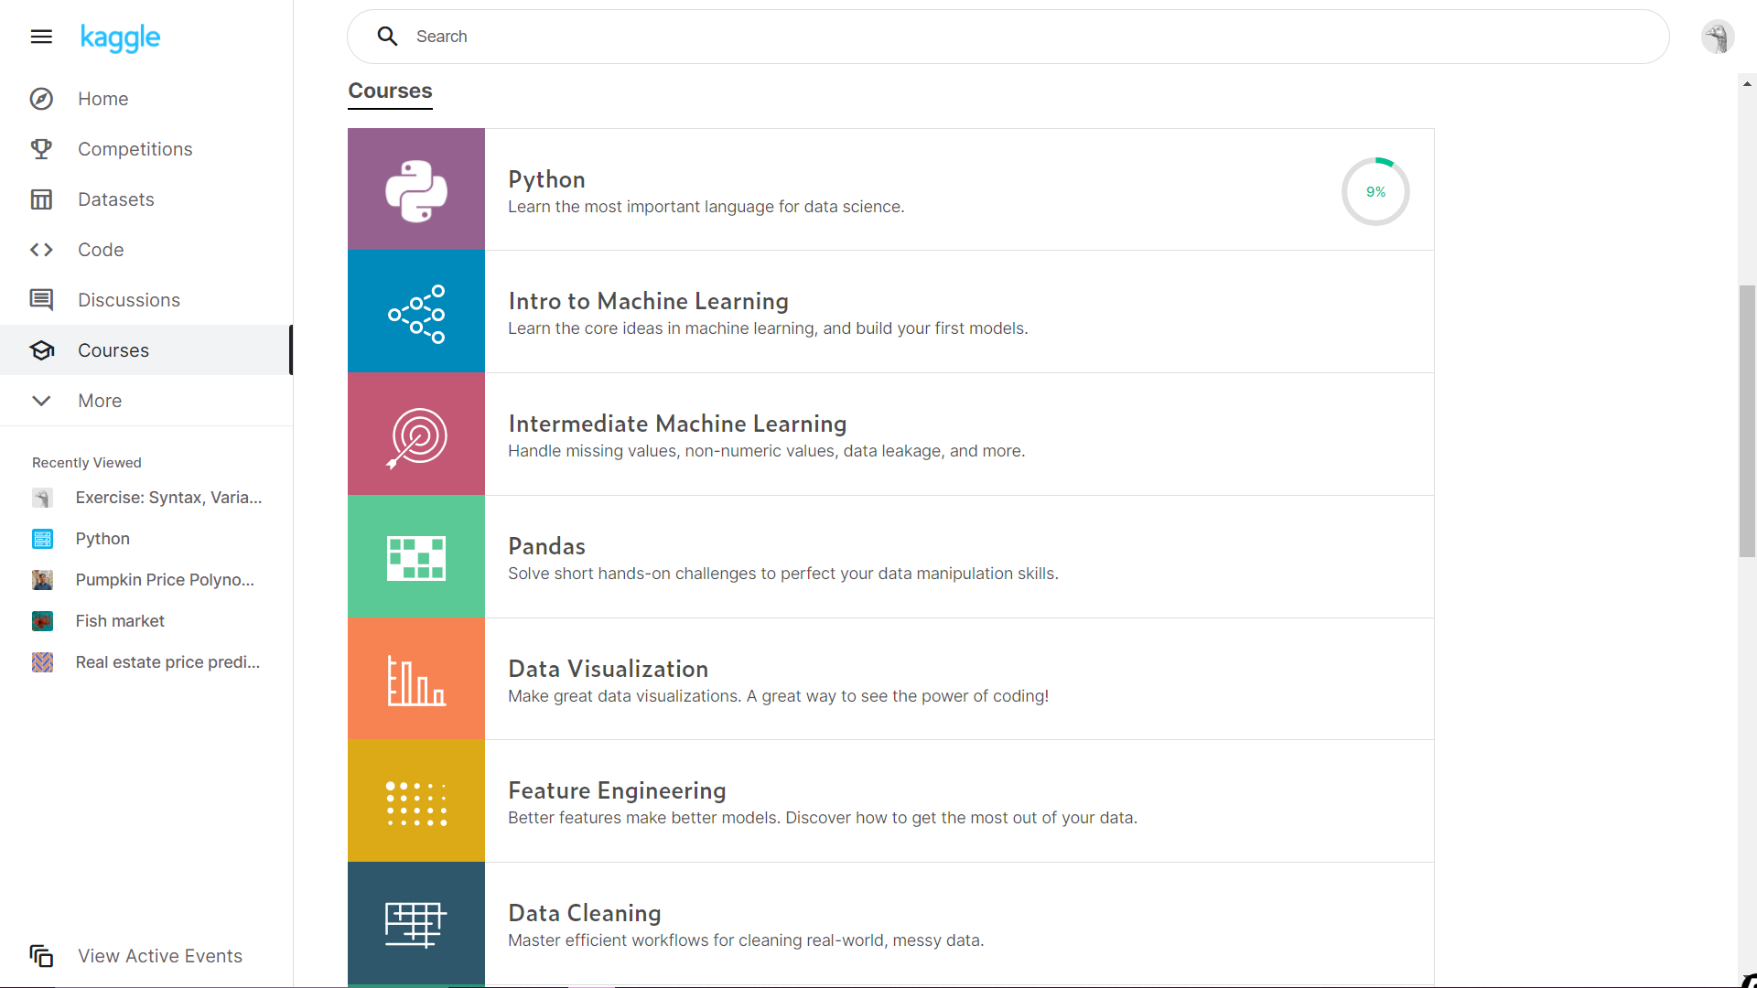
Task: Toggle the hamburger sidebar menu
Action: 41,37
